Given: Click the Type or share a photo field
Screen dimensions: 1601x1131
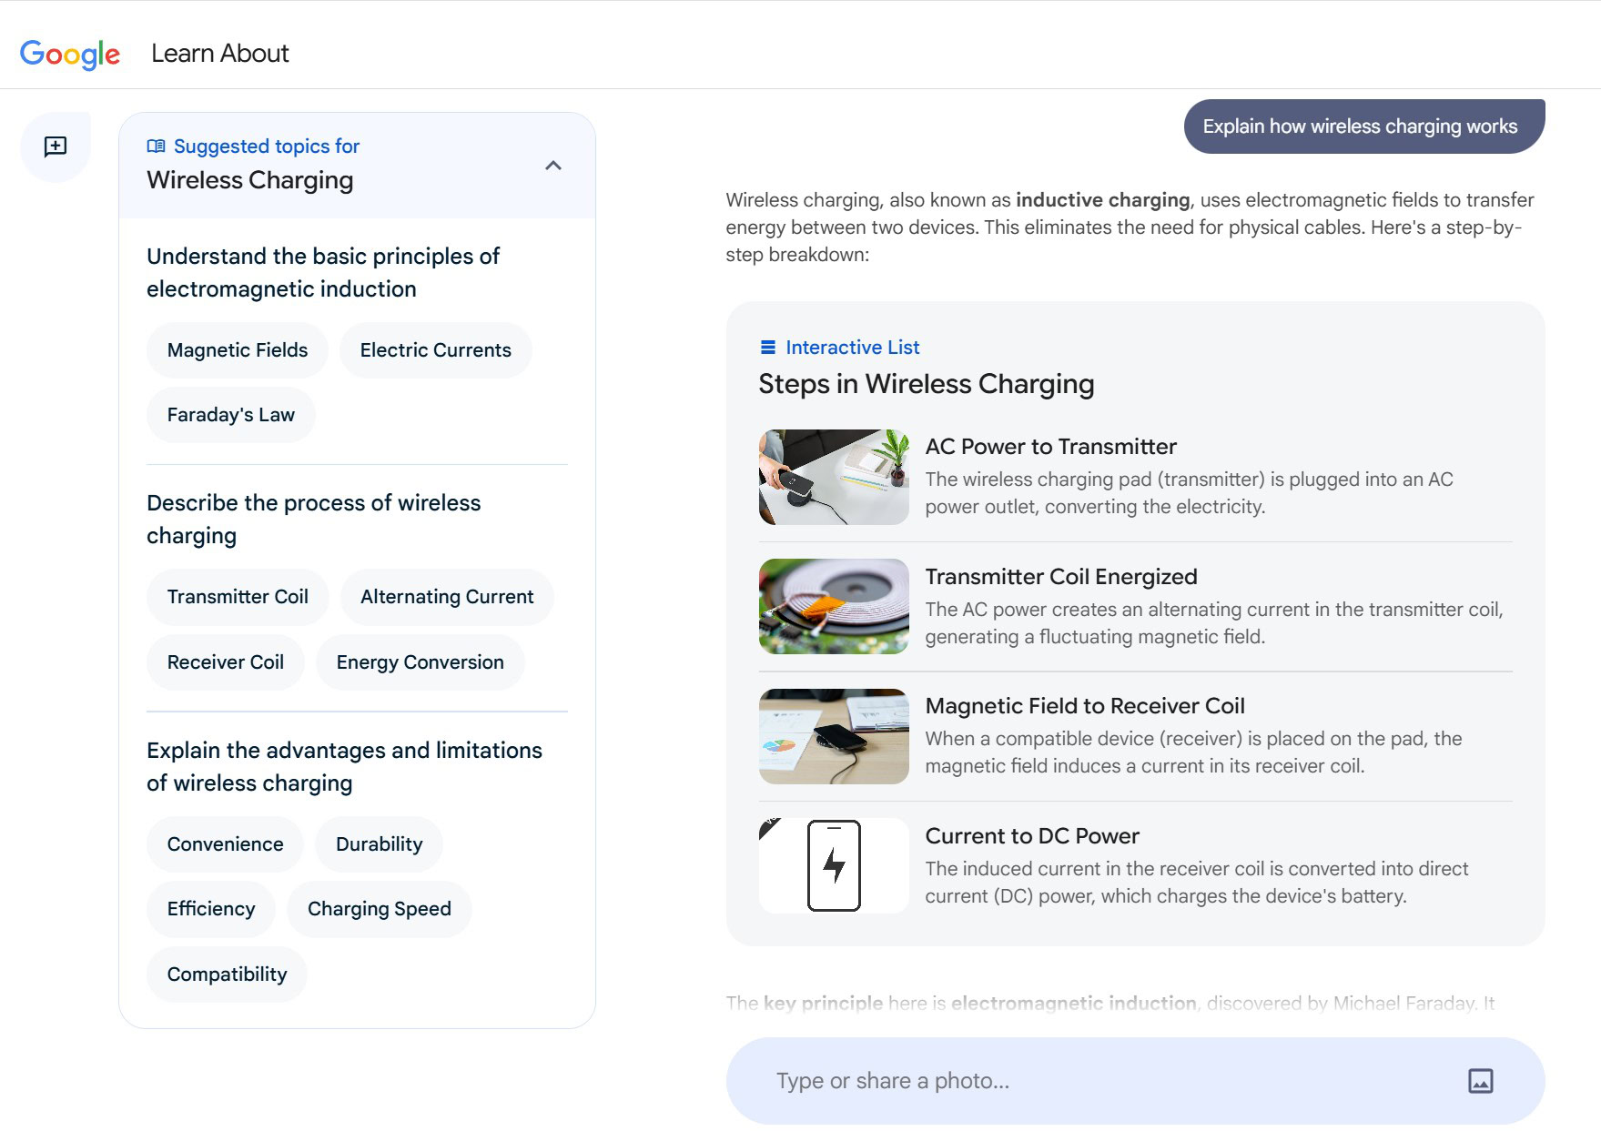Looking at the screenshot, I should [x=1092, y=1081].
